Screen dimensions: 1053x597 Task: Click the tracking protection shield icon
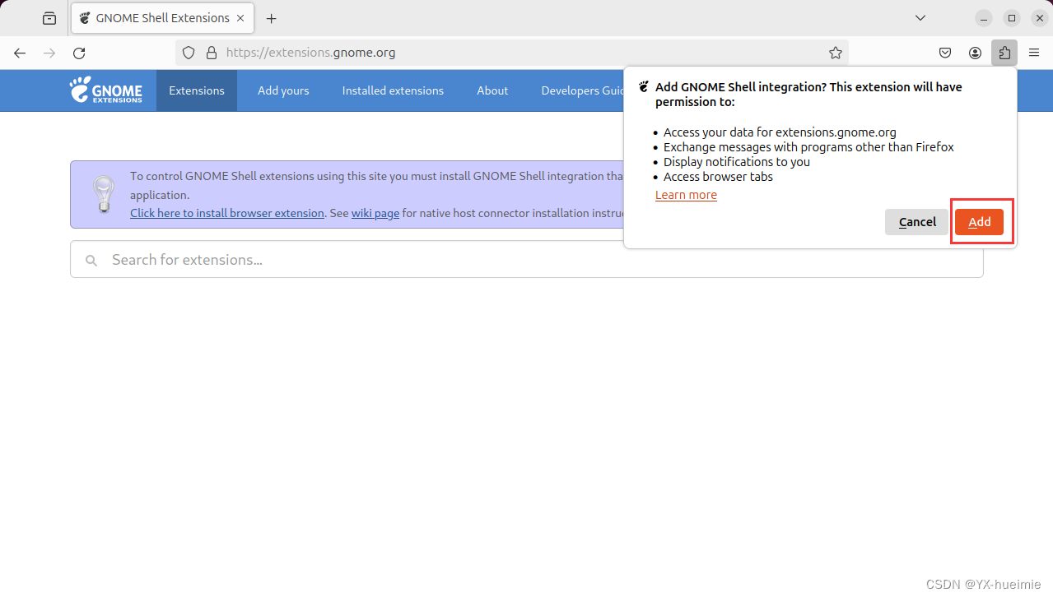point(189,53)
